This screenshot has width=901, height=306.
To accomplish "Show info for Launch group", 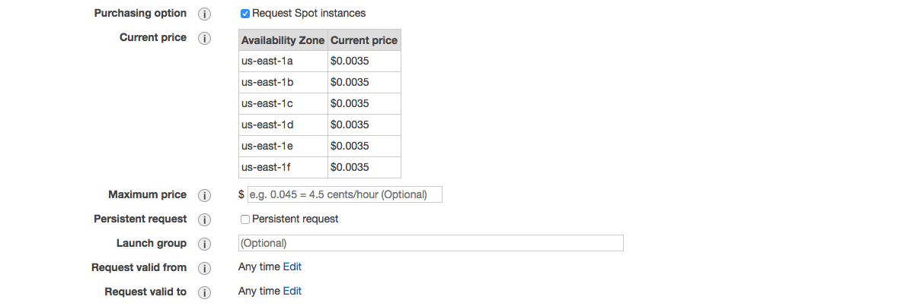I will click(204, 244).
